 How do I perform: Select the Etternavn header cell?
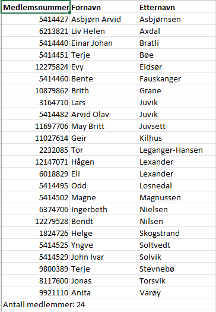tap(177, 7)
